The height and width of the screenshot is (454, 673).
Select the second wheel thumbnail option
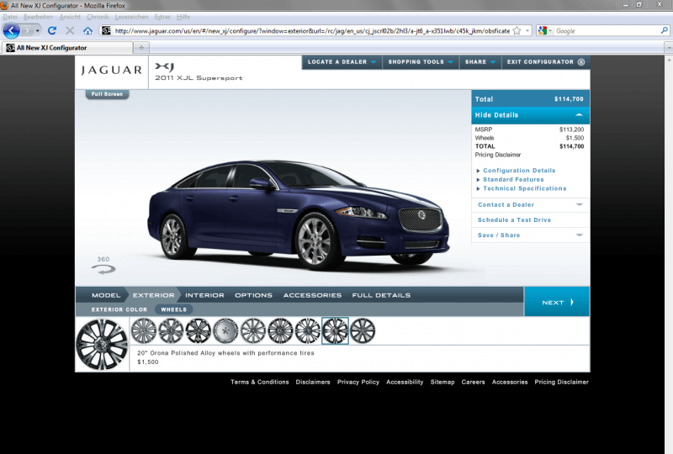(x=171, y=331)
